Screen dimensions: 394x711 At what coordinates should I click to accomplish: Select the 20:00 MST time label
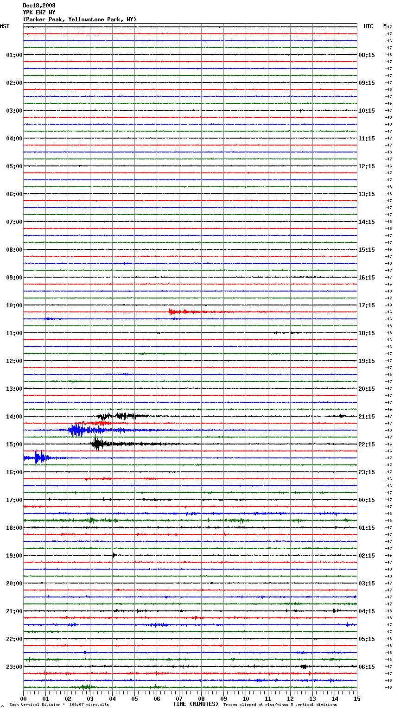point(14,584)
